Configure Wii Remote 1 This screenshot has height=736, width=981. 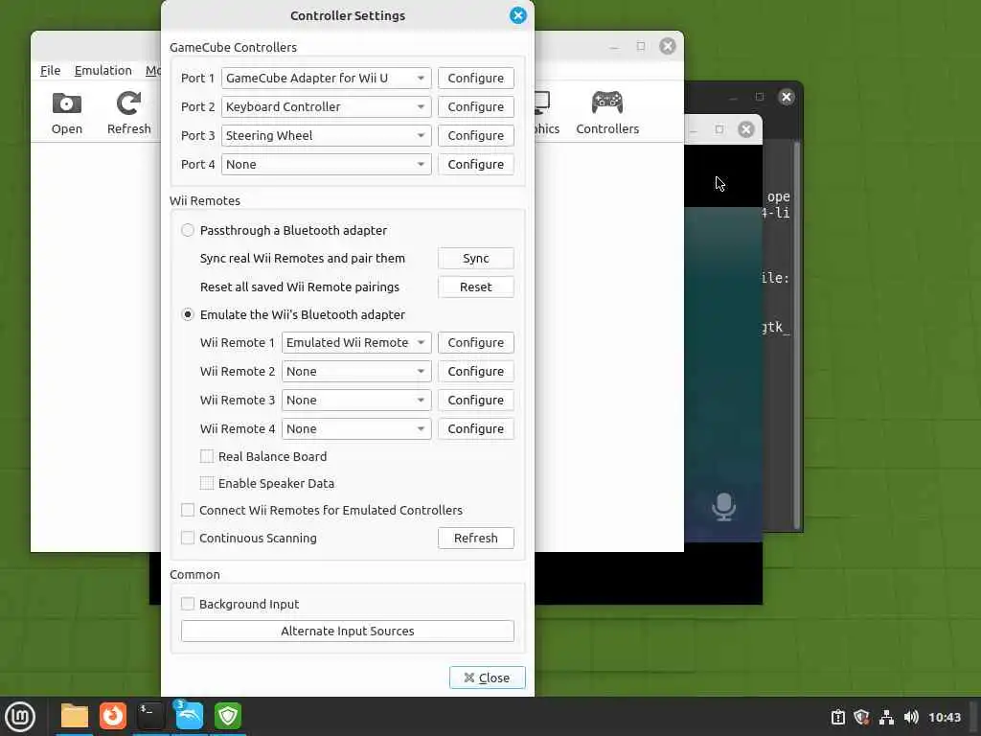coord(475,343)
